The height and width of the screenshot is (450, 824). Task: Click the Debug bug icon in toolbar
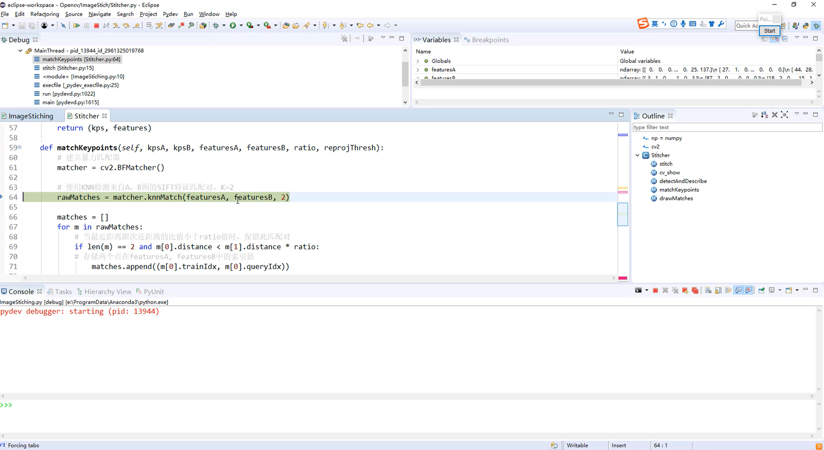click(x=215, y=25)
